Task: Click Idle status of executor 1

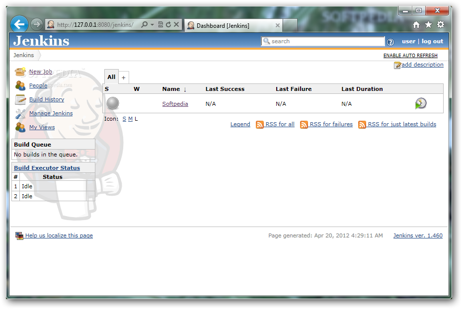Action: click(27, 186)
